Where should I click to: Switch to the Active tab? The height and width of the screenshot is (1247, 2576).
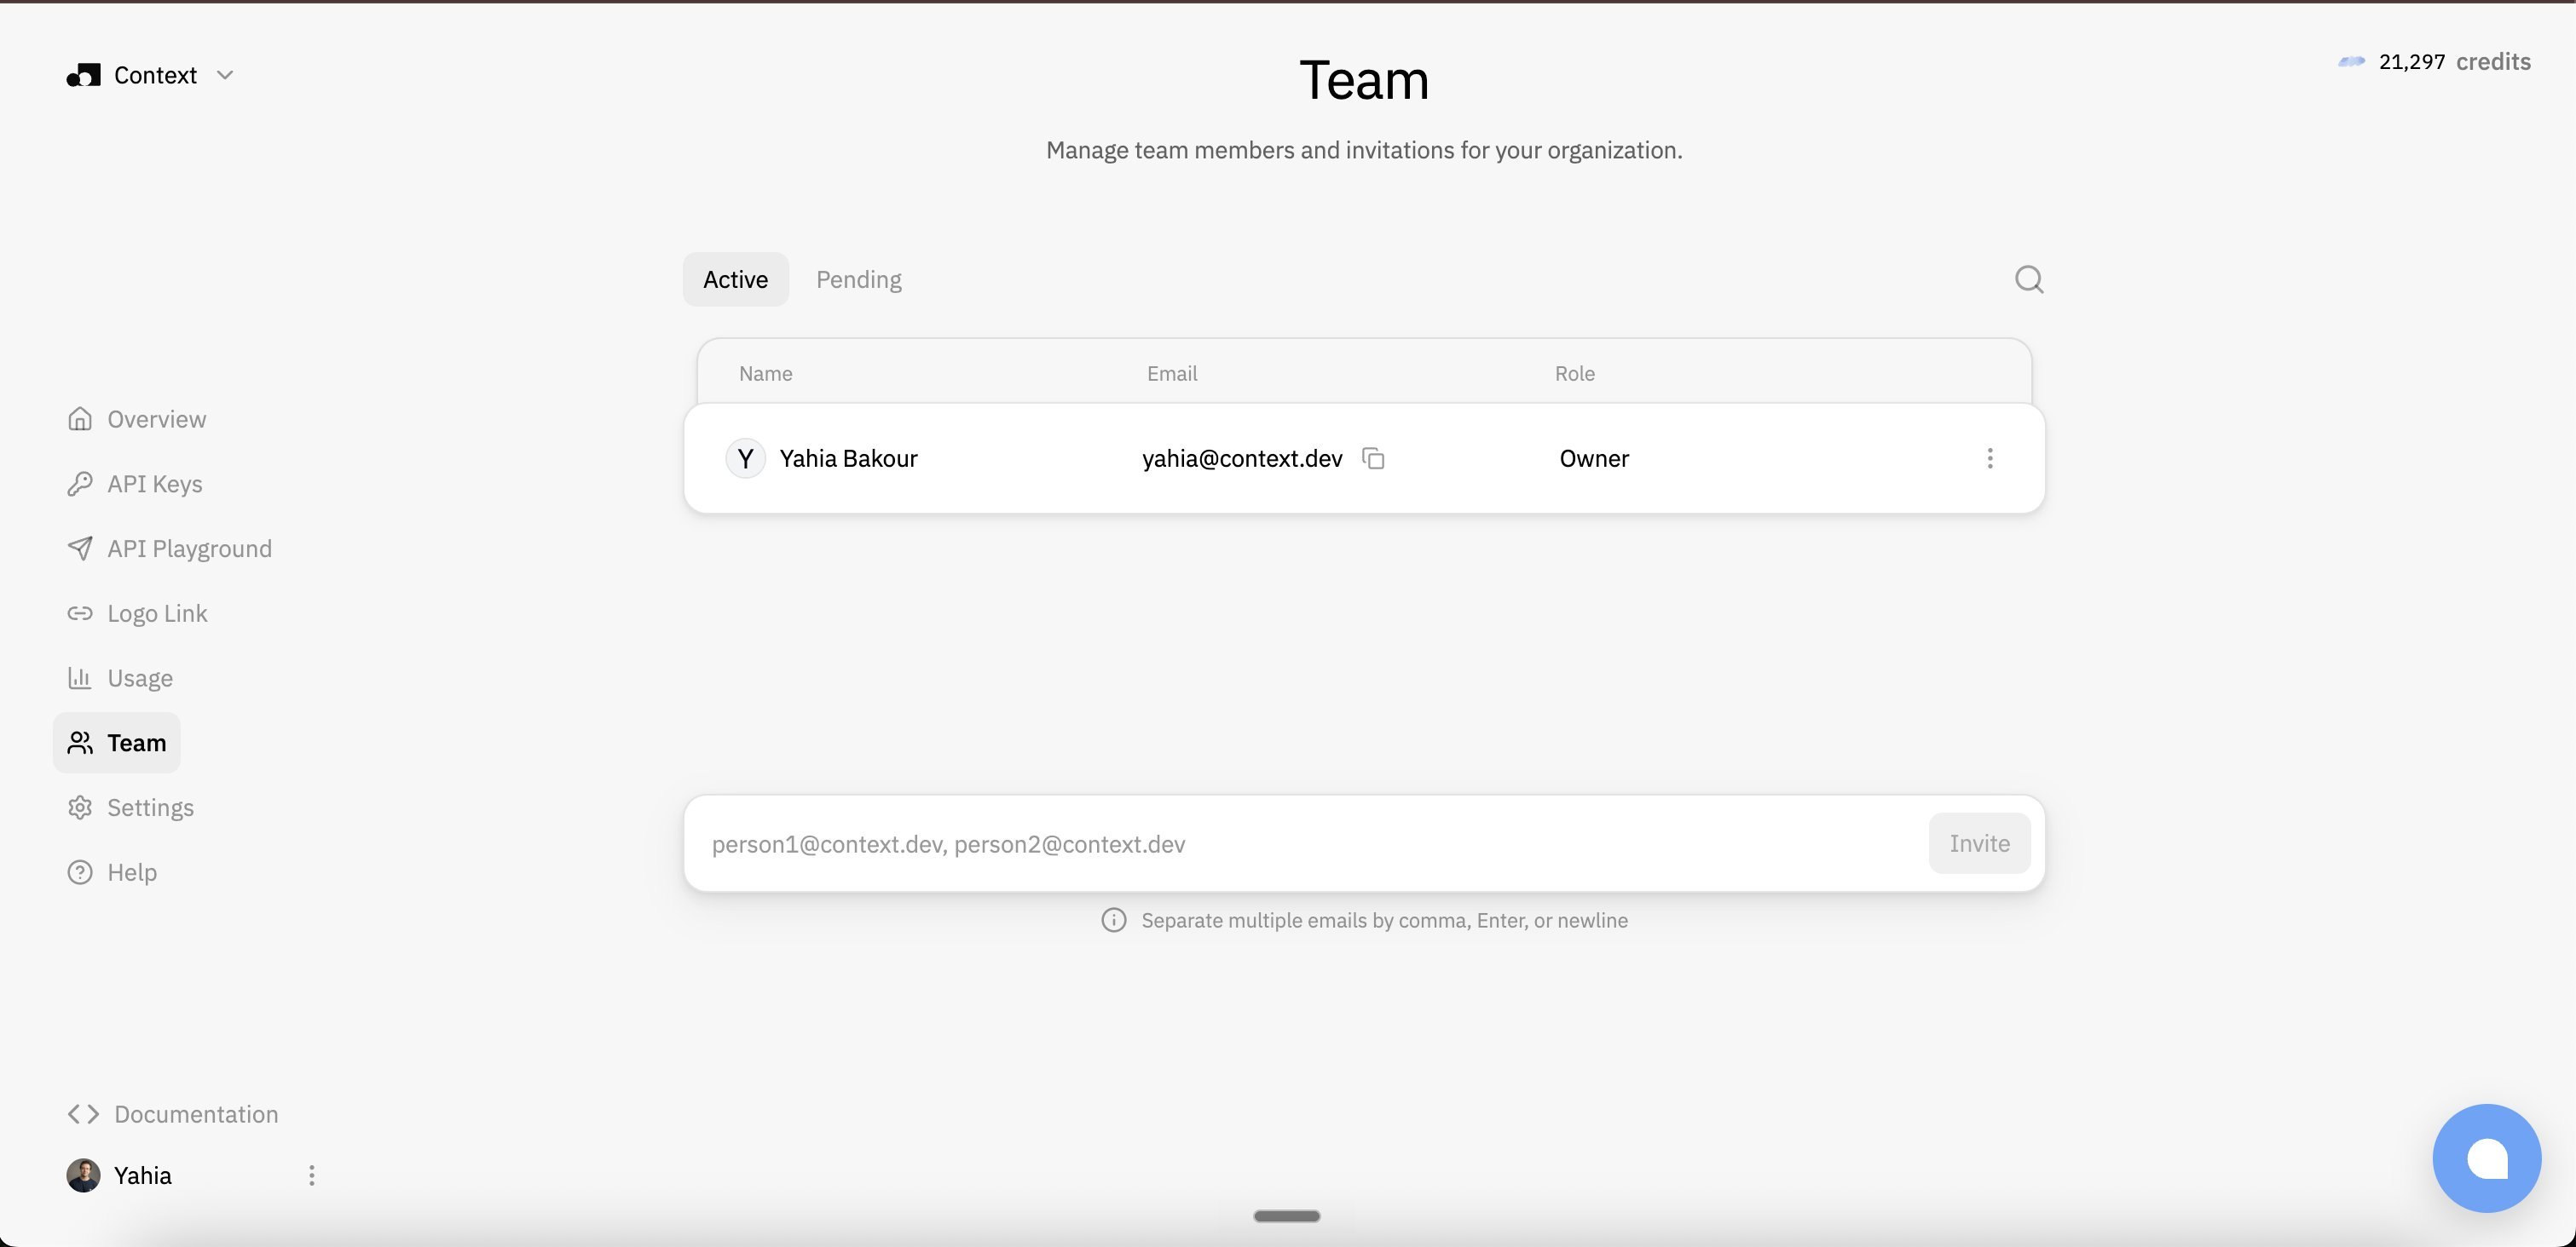[736, 279]
